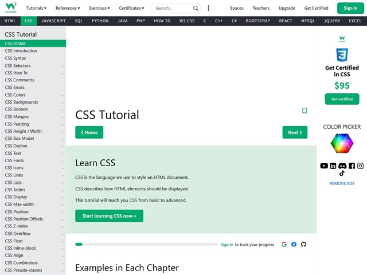Click the Home navigation button
This screenshot has width=367, height=275.
[x=89, y=132]
